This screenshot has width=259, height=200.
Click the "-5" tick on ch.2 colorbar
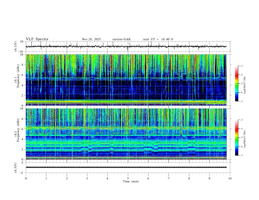241,138
